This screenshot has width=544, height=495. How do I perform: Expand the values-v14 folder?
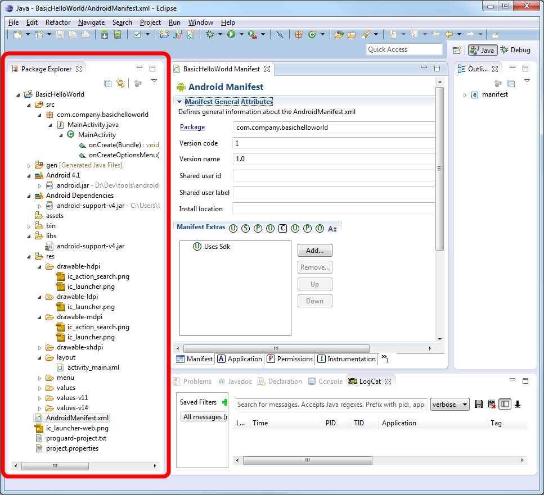(39, 408)
